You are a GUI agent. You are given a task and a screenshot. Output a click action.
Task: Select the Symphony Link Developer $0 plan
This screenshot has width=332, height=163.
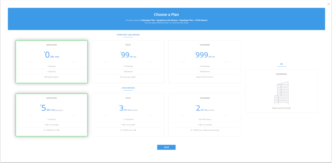click(52, 61)
